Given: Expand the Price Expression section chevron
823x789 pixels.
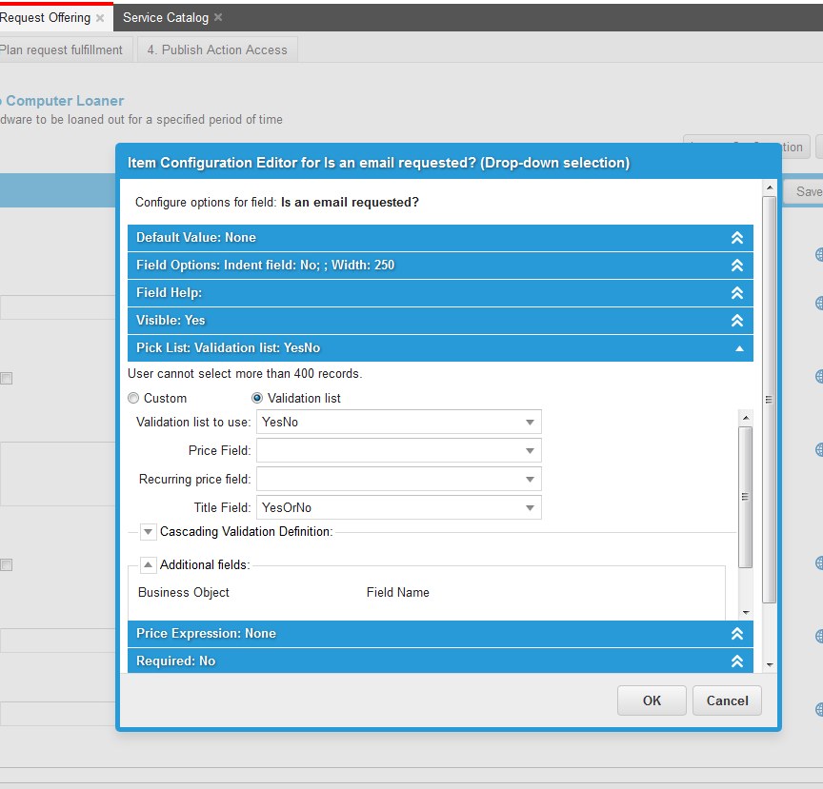Looking at the screenshot, I should pos(735,634).
